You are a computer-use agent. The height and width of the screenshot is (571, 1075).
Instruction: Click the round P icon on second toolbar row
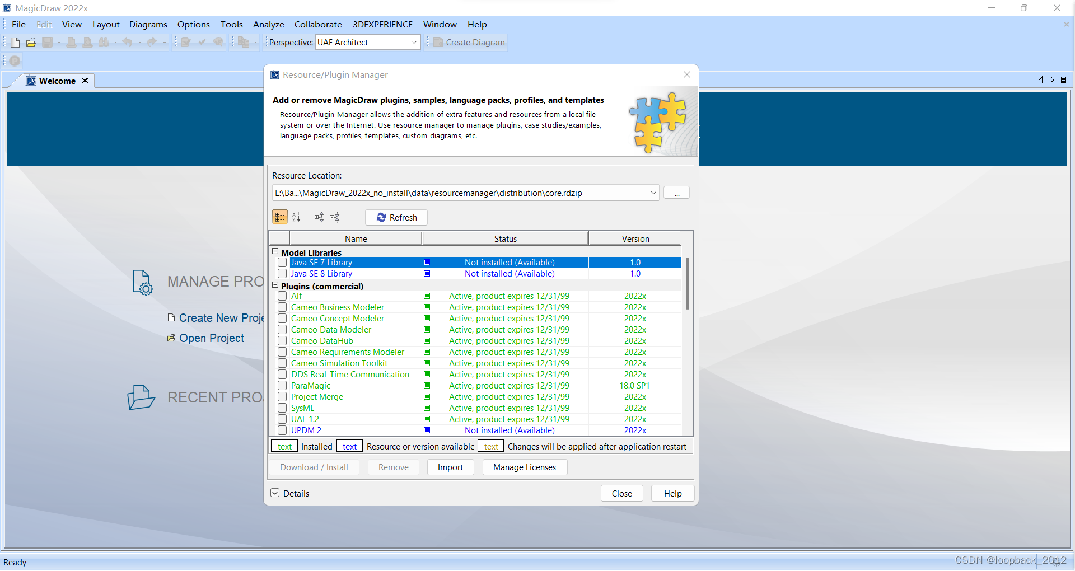click(x=15, y=61)
